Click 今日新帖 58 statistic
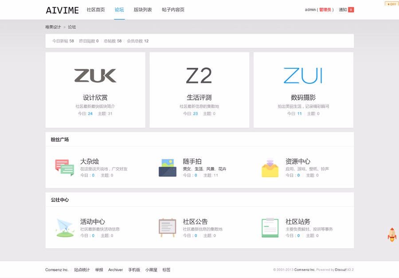 coord(63,41)
